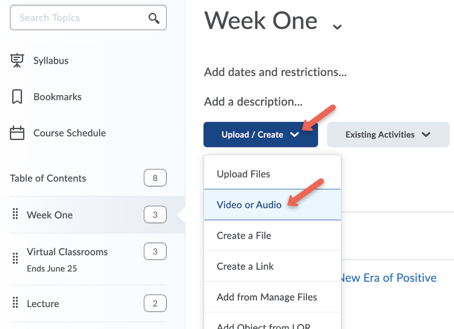Screen dimensions: 454x329
Task: Select Upload Files from the menu
Action: [243, 174]
